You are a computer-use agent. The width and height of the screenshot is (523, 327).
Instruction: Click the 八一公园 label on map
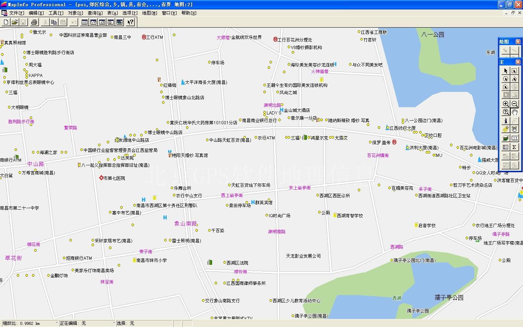click(433, 35)
